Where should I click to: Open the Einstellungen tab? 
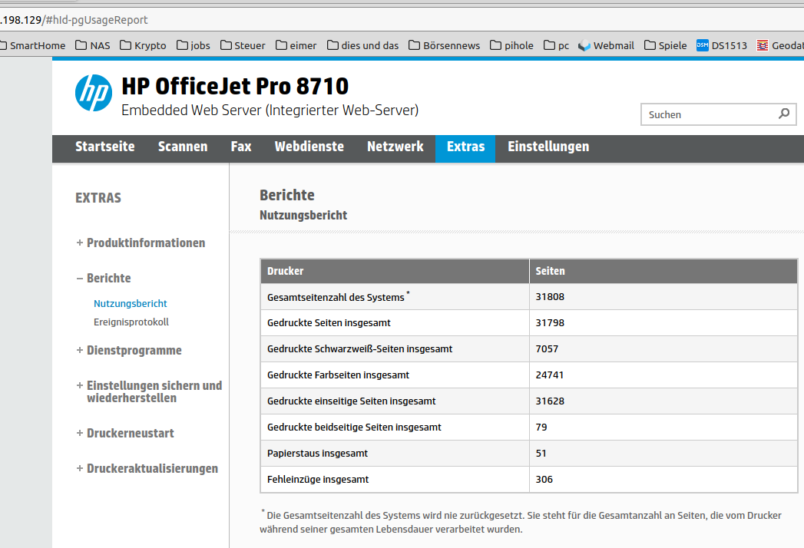pyautogui.click(x=548, y=147)
